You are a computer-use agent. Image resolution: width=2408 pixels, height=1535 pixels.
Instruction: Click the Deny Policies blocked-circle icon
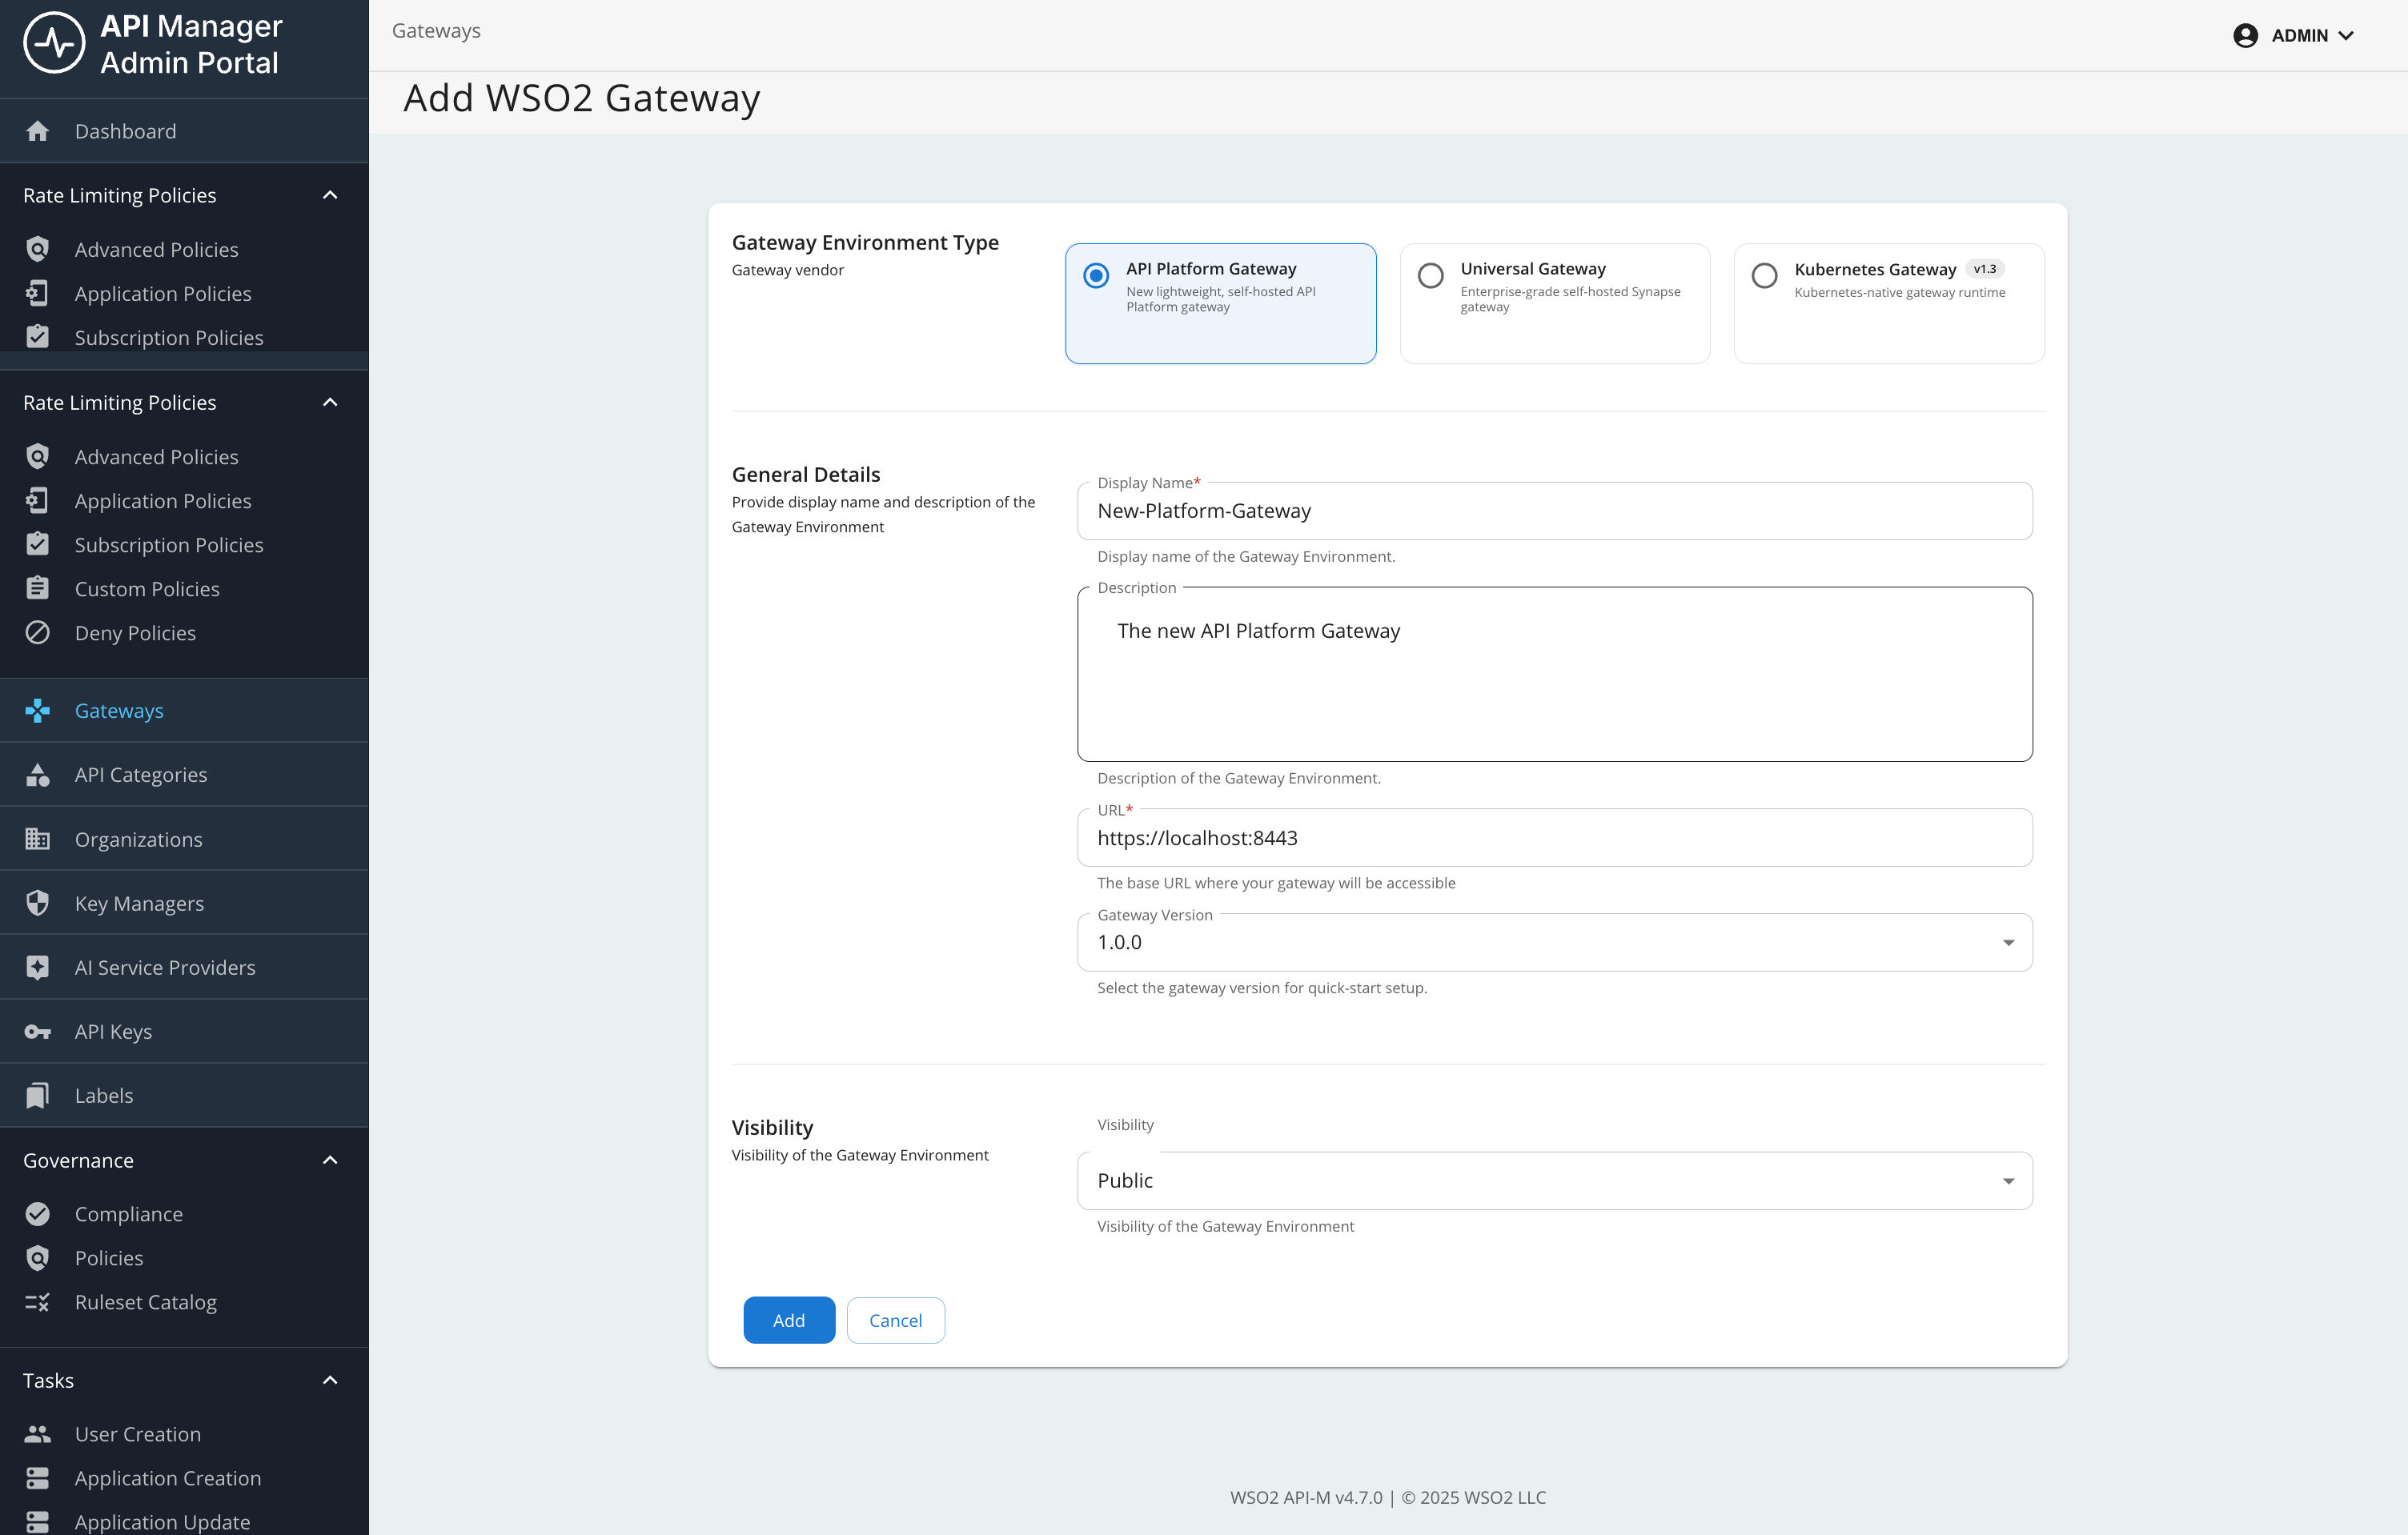tap(38, 632)
